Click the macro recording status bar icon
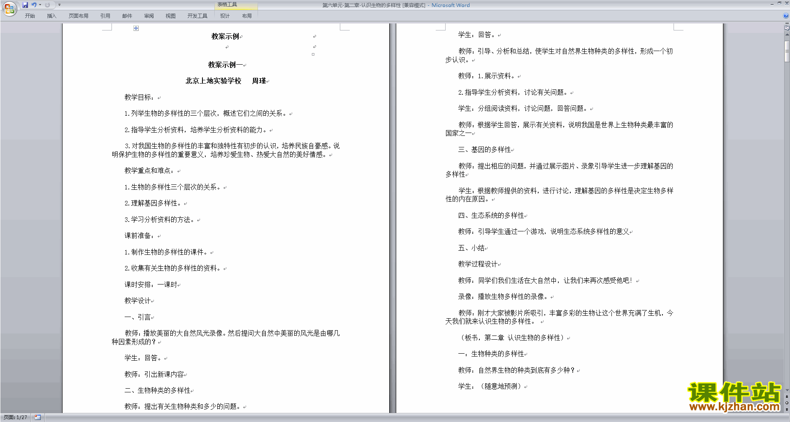The height and width of the screenshot is (422, 790). pos(37,417)
